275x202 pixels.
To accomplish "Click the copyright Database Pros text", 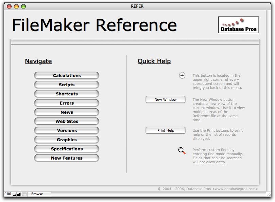I will click(x=208, y=189).
